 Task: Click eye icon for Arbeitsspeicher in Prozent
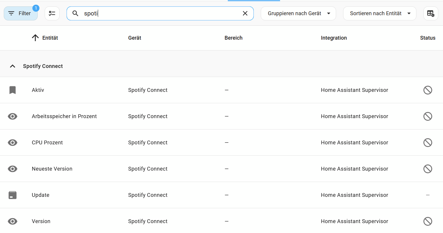point(13,116)
